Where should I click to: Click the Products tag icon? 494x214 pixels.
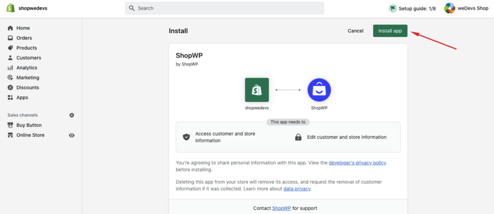click(11, 48)
